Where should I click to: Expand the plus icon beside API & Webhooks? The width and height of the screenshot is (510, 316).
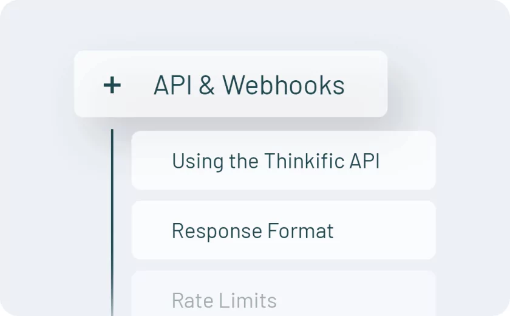[x=112, y=85]
